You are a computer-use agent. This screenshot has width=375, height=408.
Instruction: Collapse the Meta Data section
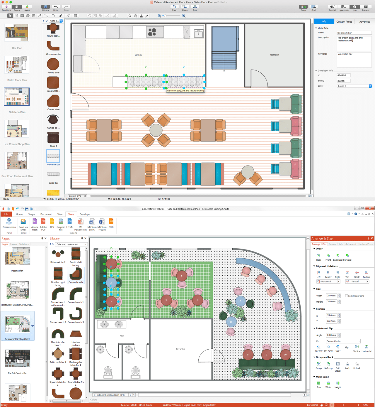click(316, 28)
